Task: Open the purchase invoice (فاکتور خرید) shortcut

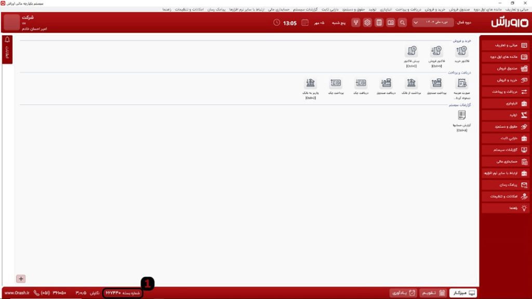Action: click(x=461, y=51)
